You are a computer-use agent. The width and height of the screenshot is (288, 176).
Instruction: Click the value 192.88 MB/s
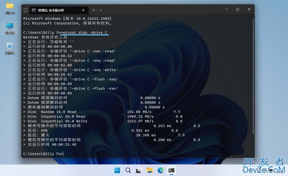[139, 112]
